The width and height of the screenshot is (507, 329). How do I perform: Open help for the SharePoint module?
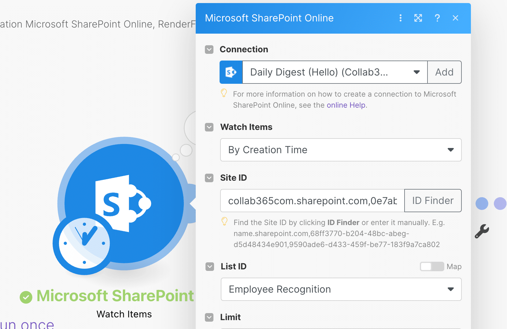[x=437, y=18]
